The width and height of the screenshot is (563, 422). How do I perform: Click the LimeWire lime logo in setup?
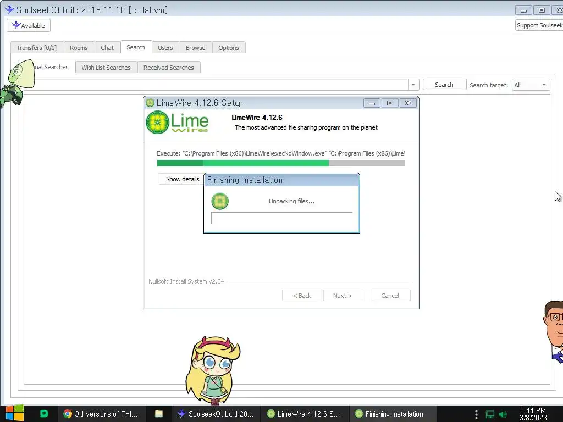178,123
